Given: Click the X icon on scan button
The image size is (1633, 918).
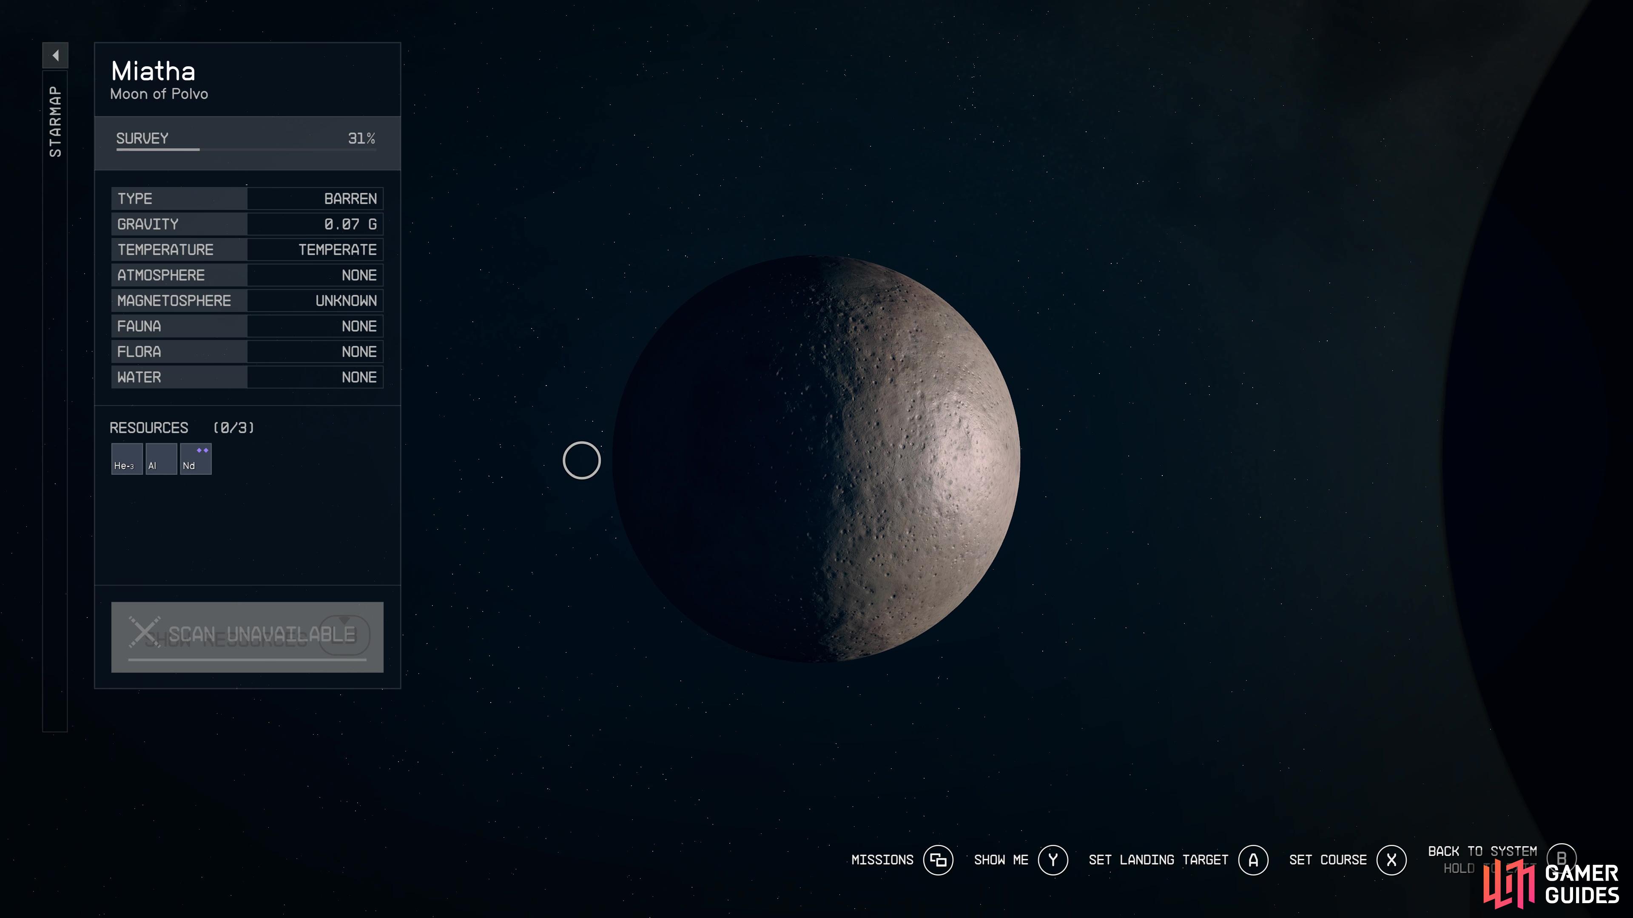Looking at the screenshot, I should [x=145, y=632].
